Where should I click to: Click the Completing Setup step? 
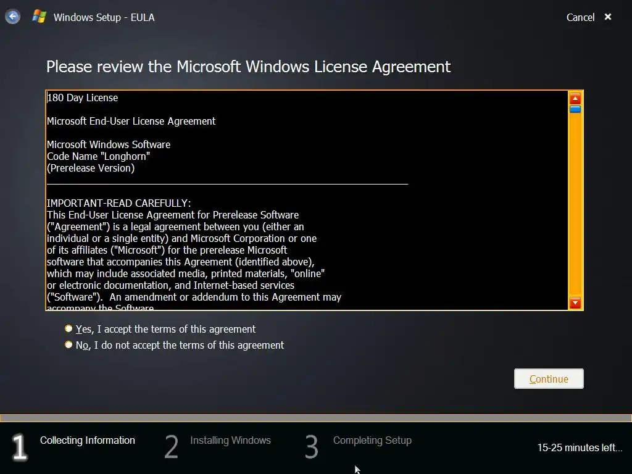point(372,440)
